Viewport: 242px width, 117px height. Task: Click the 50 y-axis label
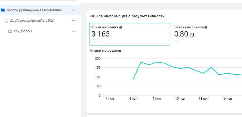98,86
